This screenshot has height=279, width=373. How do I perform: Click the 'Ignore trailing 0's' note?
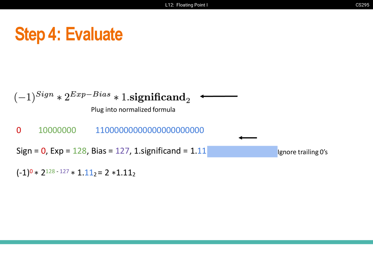[302, 152]
